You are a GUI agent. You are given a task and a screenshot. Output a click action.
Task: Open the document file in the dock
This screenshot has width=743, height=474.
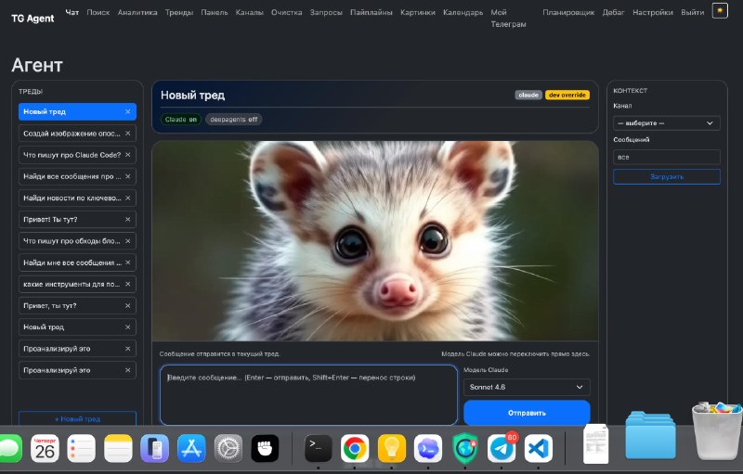[x=595, y=444]
